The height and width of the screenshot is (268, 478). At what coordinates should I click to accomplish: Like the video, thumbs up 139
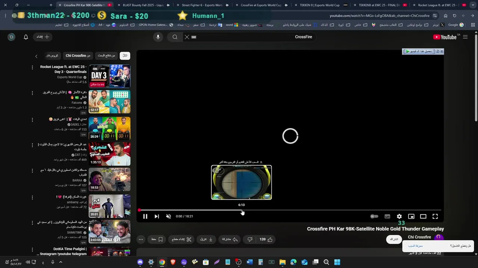click(266, 239)
